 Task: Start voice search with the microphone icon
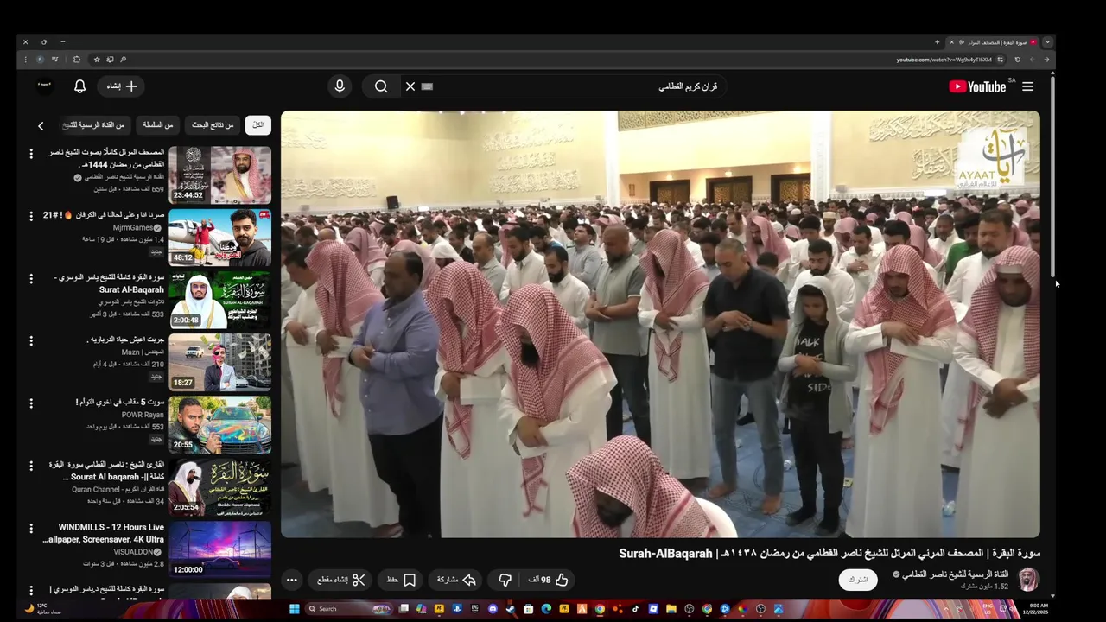tap(340, 86)
